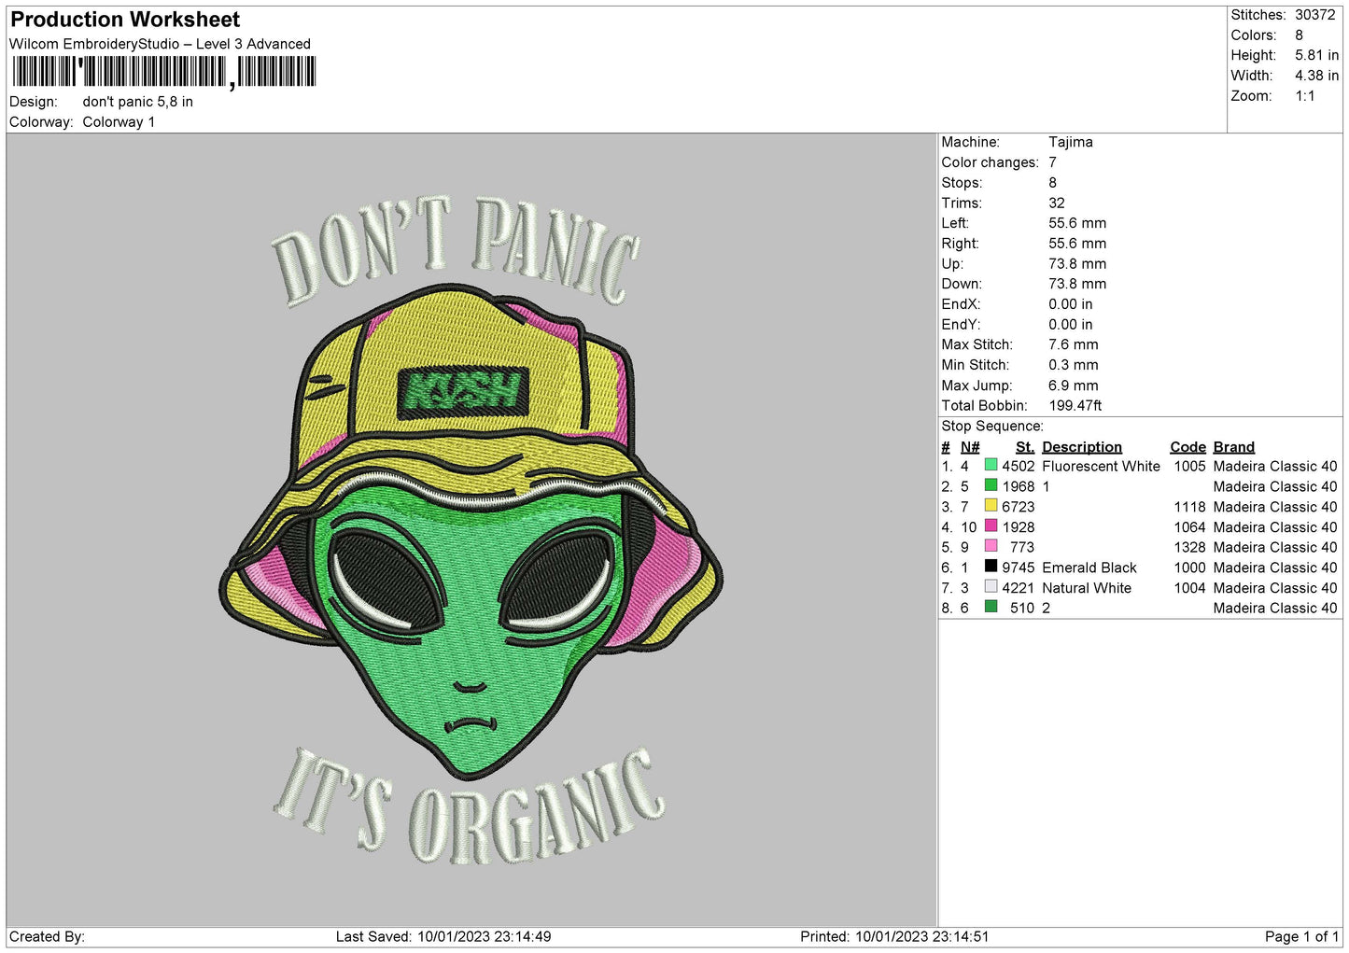
Task: Click the 'Natural White' description text
Action: pyautogui.click(x=1086, y=588)
